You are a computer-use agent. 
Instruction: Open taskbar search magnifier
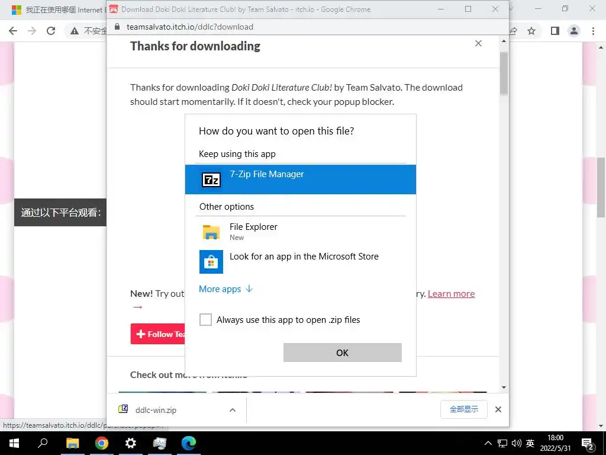point(43,443)
